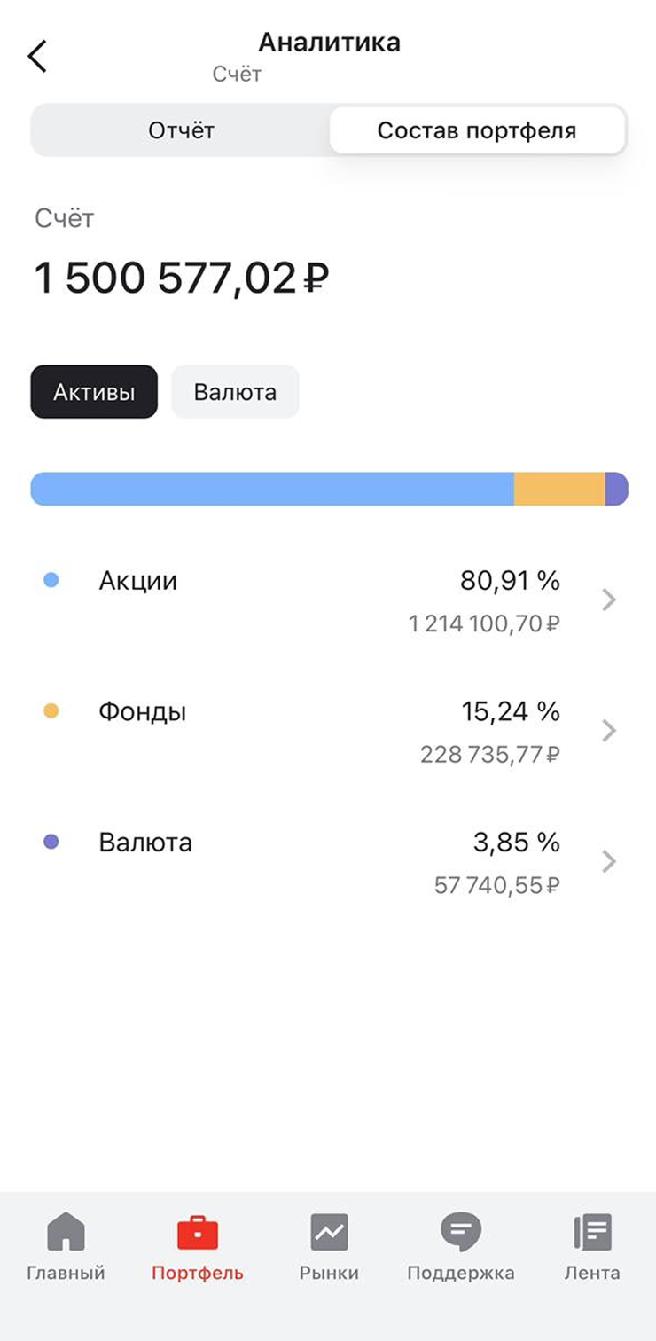The image size is (656, 1341).
Task: Tap the orange Фонды legend dot
Action: coord(51,711)
